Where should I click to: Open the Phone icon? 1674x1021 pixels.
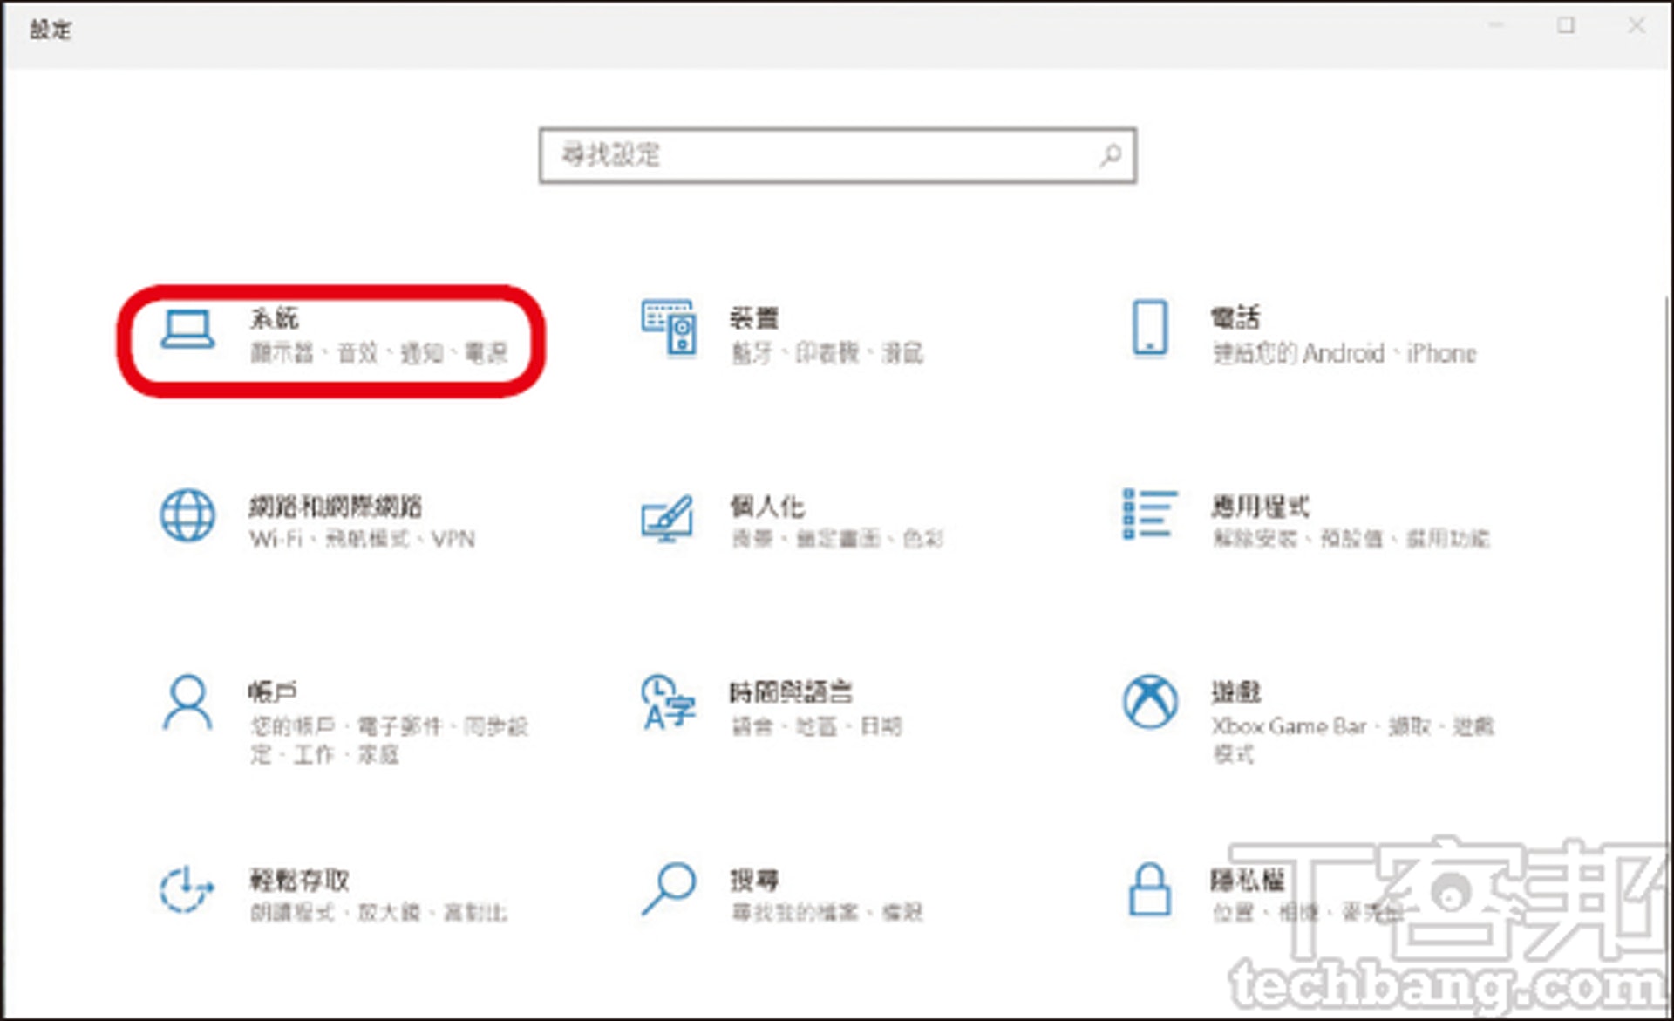coord(1149,328)
